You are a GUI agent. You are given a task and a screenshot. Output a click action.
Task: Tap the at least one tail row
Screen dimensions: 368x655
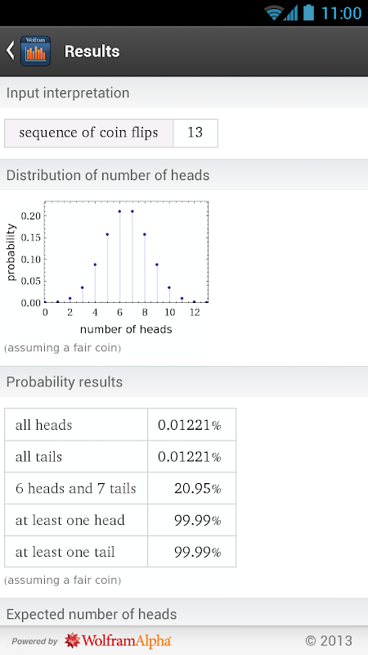(x=120, y=551)
